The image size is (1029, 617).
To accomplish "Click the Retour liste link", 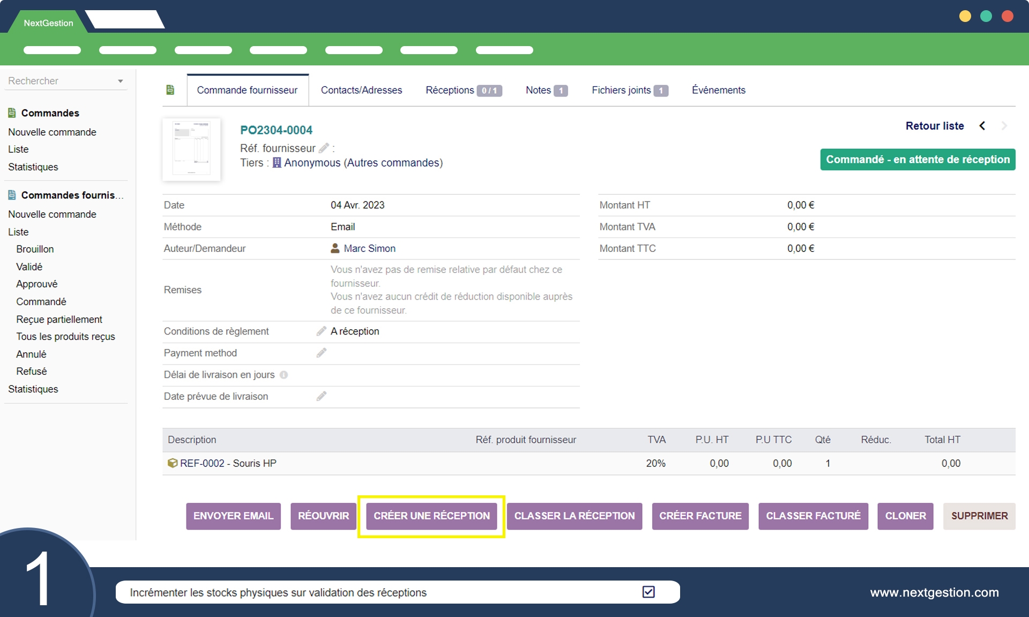I will click(934, 126).
